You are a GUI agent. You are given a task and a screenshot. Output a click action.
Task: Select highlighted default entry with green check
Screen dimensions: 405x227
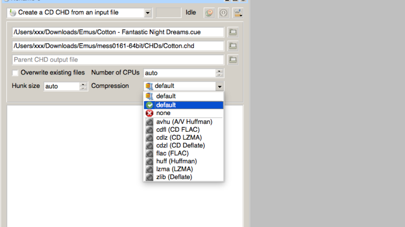[184, 105]
